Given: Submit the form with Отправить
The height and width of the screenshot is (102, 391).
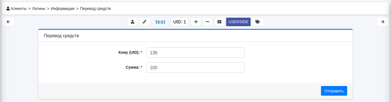Looking at the screenshot, I should 334,91.
